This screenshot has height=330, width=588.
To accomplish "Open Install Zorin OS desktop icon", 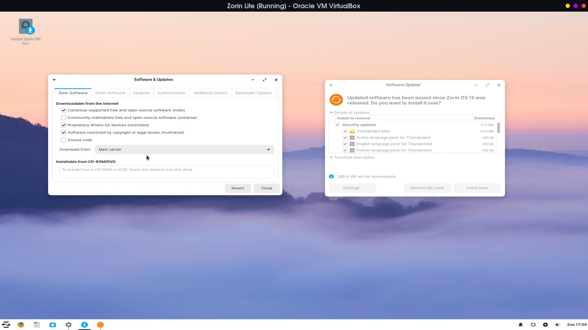I will pyautogui.click(x=26, y=27).
